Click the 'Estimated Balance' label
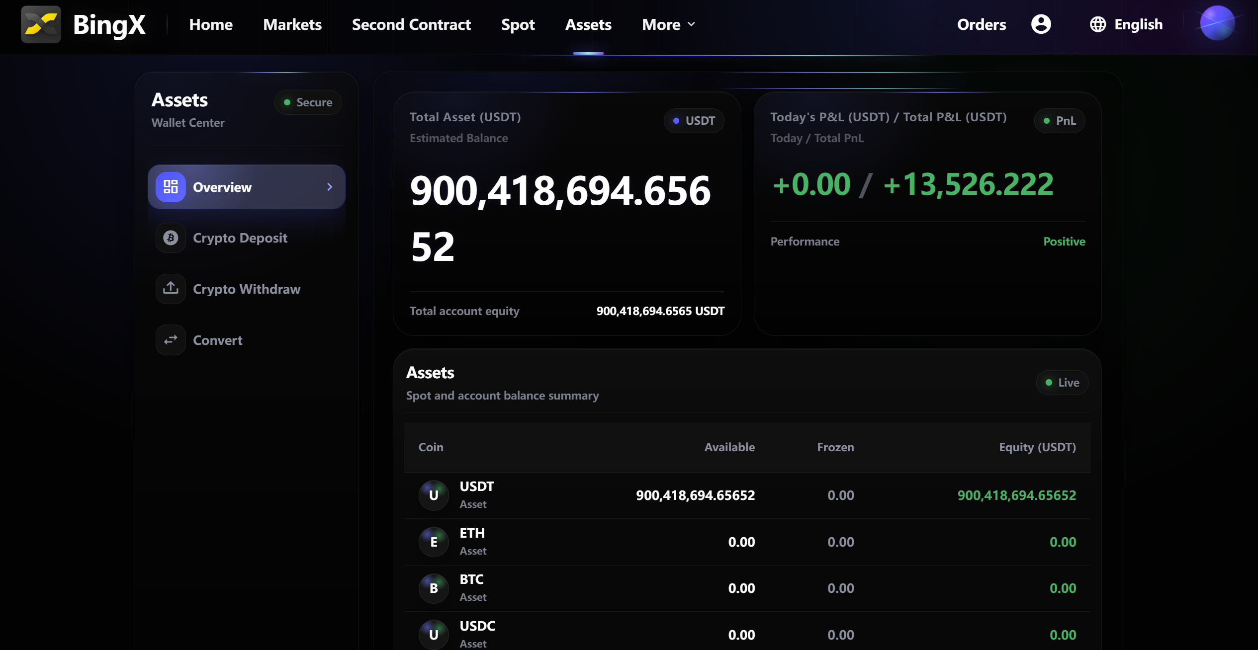The width and height of the screenshot is (1258, 650). (x=459, y=138)
